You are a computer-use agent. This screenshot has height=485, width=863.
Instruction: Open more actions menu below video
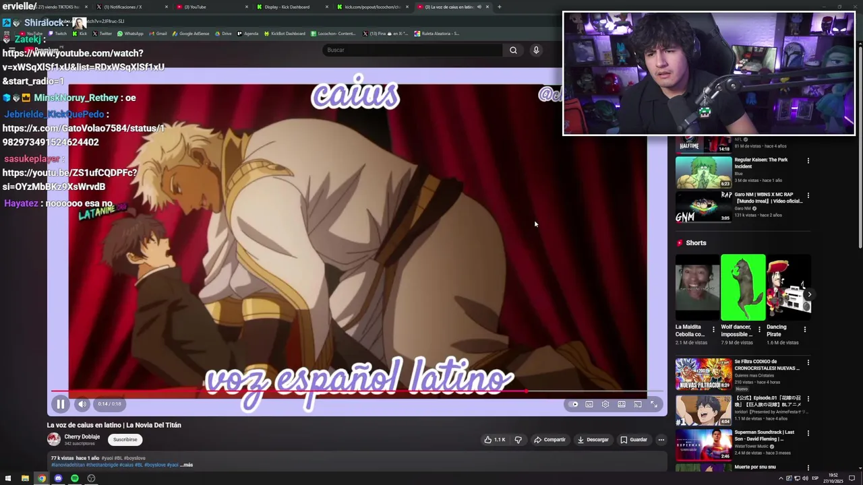[661, 440]
